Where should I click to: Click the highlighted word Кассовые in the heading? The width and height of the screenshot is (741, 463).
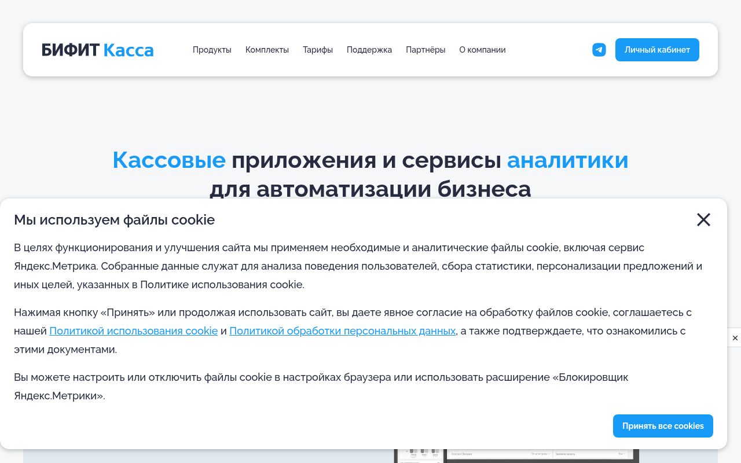coord(169,160)
